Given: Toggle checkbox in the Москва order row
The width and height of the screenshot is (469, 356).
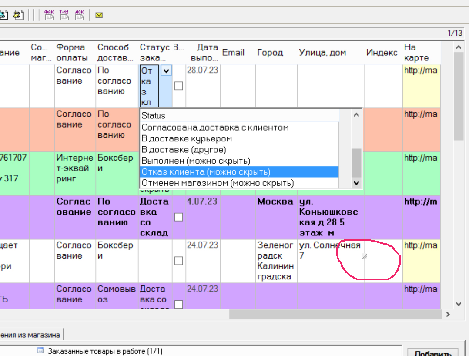Looking at the screenshot, I should (x=178, y=217).
